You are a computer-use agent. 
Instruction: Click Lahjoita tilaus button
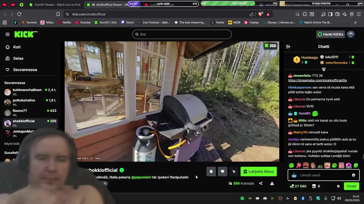(258, 171)
